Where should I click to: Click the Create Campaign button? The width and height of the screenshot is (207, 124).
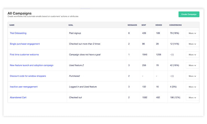[x=189, y=14]
